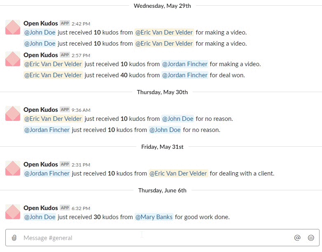Click Open Kudos avatar at 9:36 AM

(x=13, y=113)
